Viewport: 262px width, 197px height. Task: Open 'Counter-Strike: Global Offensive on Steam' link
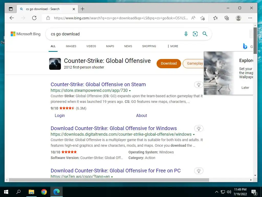[98, 84]
